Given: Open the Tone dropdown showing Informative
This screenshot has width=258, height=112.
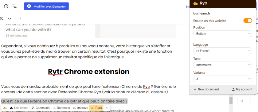Looking at the screenshot, I should click(223, 65).
